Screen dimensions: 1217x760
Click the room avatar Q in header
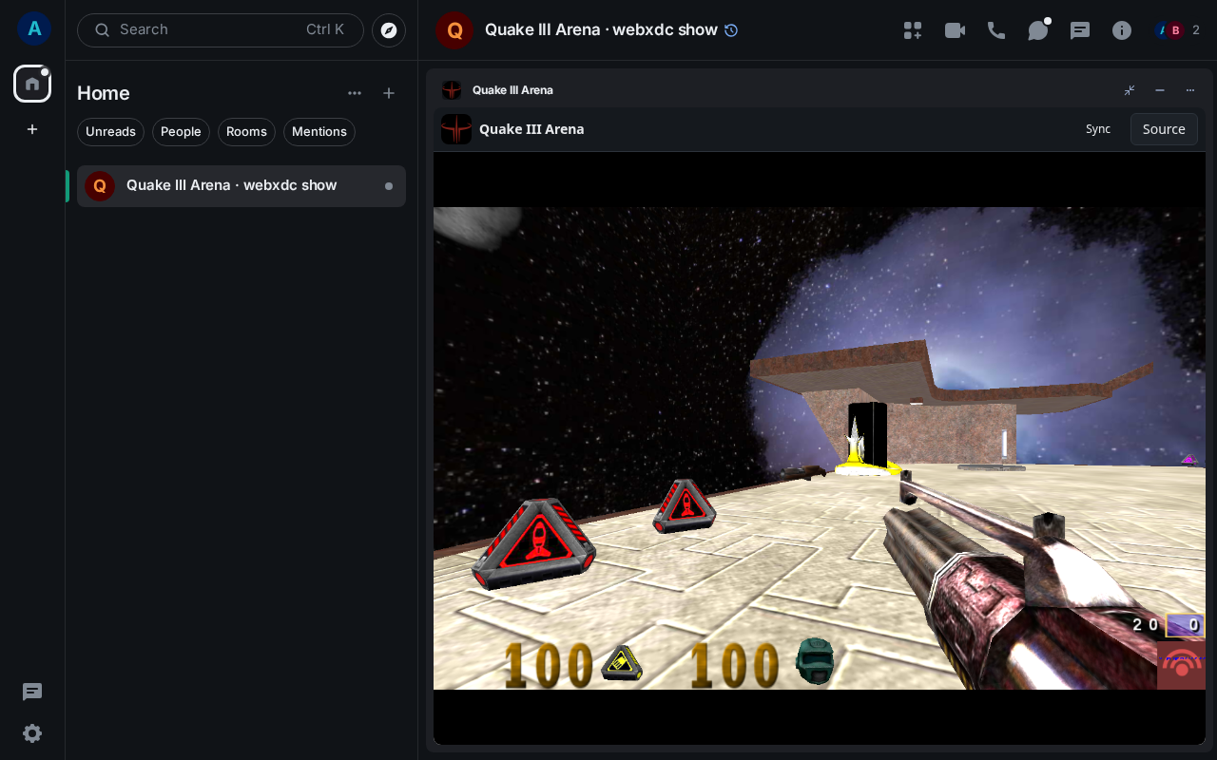[454, 30]
